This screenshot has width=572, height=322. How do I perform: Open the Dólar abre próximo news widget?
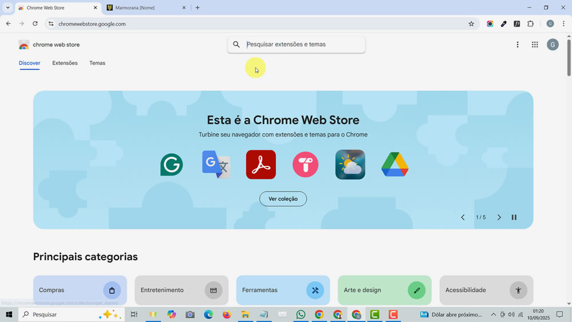(451, 315)
